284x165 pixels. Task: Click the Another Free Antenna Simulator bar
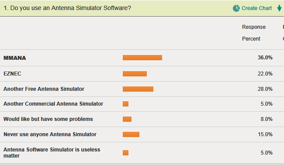tap(138, 89)
